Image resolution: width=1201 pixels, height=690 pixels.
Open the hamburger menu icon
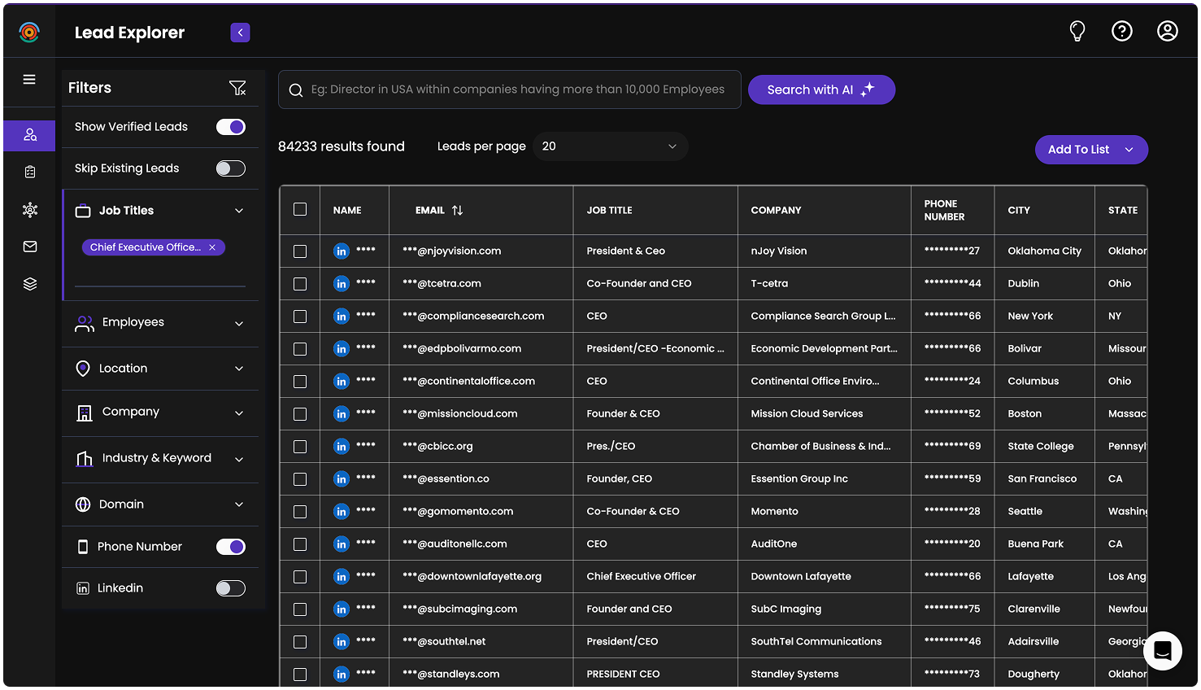[29, 80]
